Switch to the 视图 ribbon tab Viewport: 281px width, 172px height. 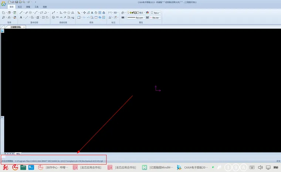tap(45, 7)
